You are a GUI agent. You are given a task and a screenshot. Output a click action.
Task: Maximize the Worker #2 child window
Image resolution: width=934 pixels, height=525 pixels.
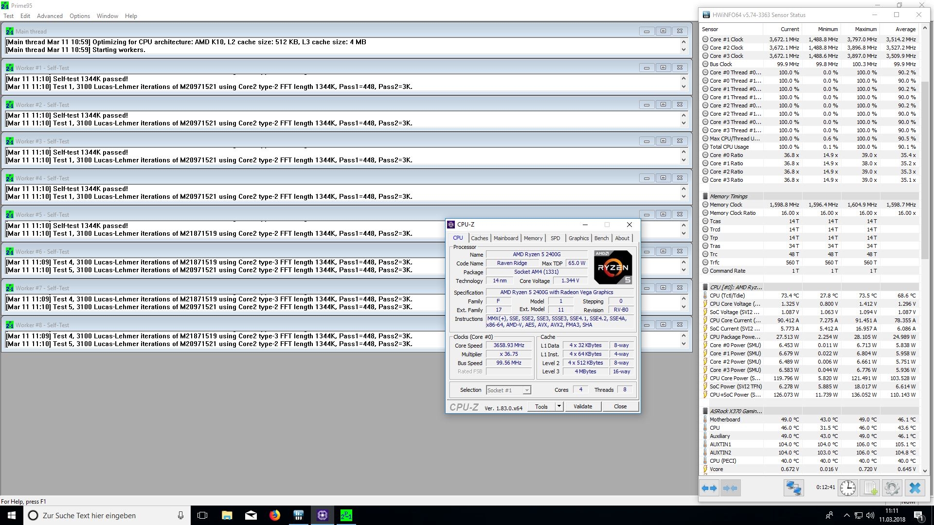(663, 105)
